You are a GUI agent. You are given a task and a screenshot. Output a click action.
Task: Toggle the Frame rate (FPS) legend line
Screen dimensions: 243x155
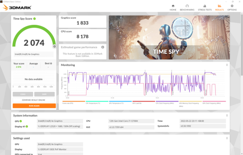coord(74,102)
